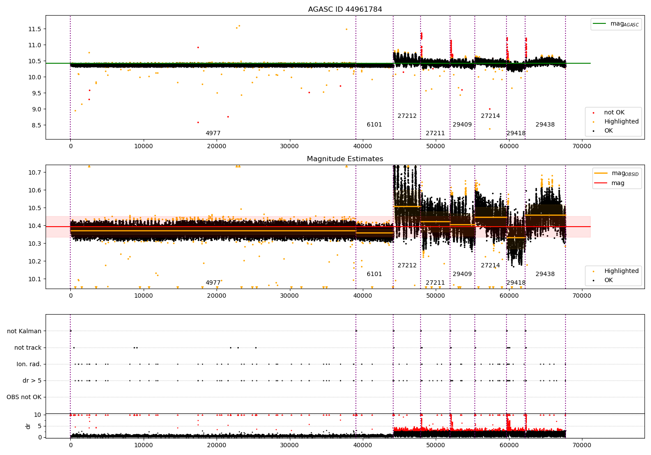This screenshot has height=455, width=651.
Task: Click the Magnitude Estimates plot title
Action: point(345,159)
